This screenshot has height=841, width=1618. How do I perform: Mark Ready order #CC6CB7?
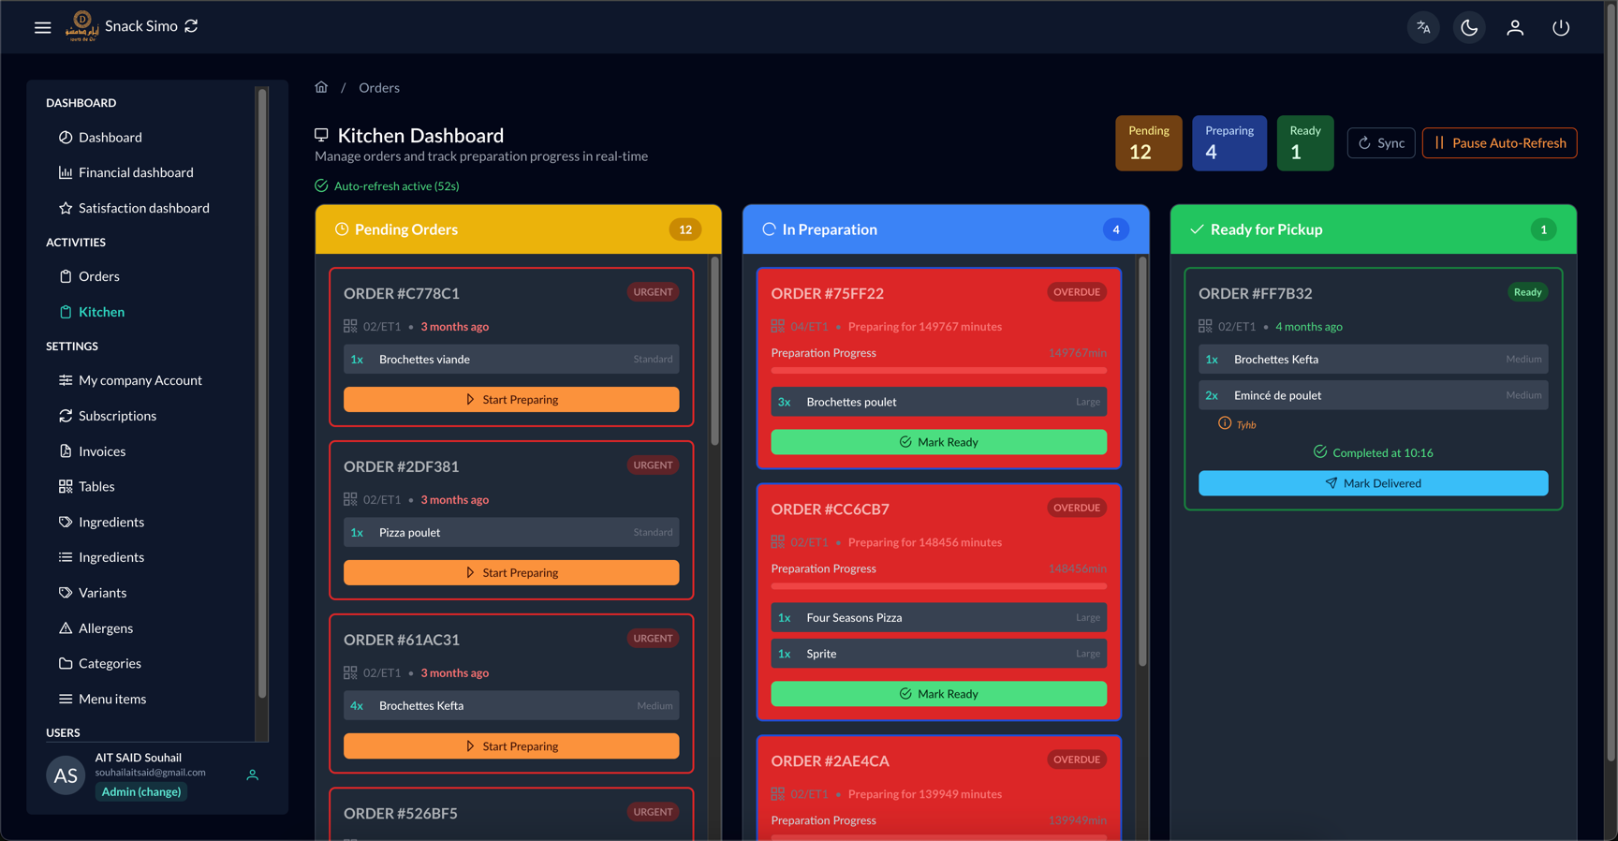coord(938,694)
